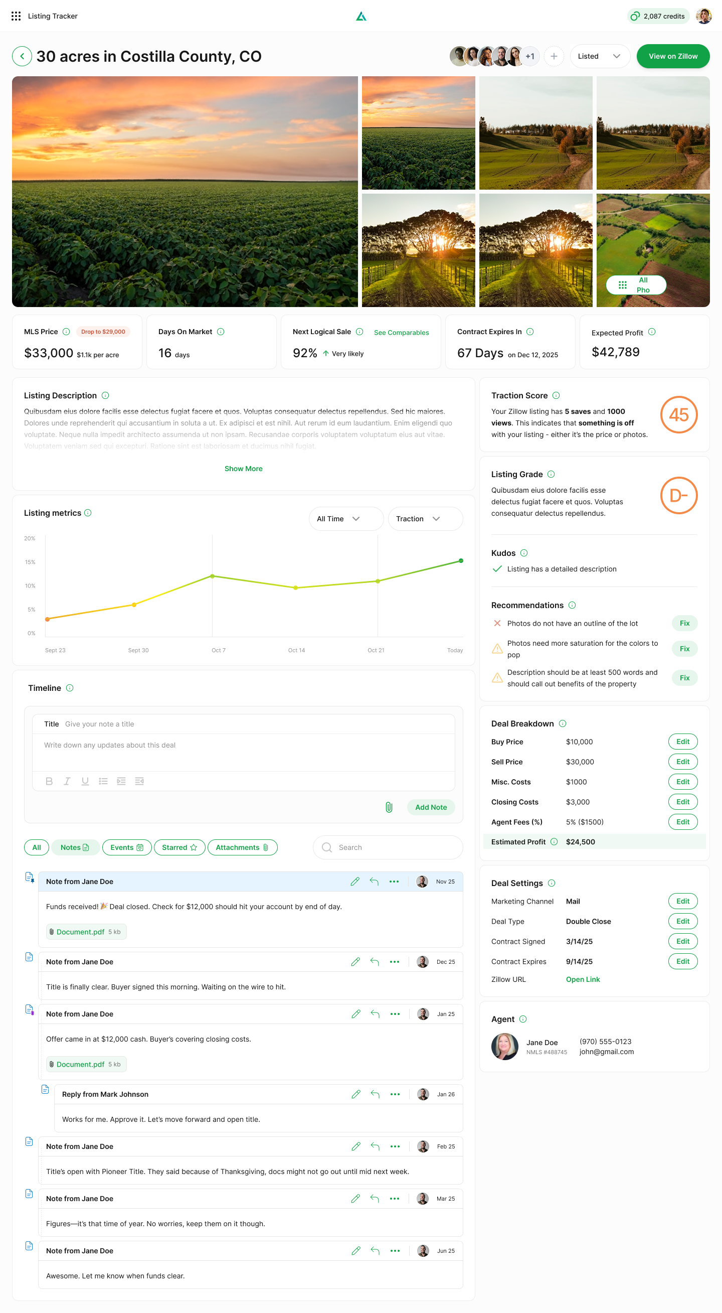Open Document.pdf in Nov 25 note

pyautogui.click(x=86, y=932)
